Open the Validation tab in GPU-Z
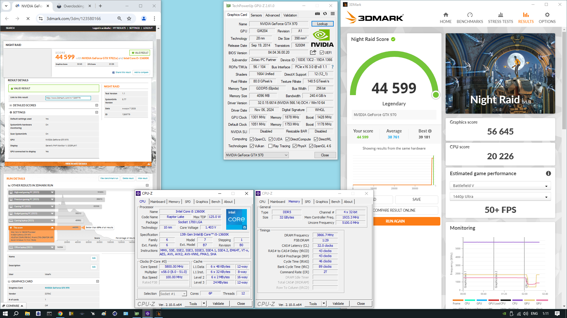567x318 pixels. (x=290, y=15)
